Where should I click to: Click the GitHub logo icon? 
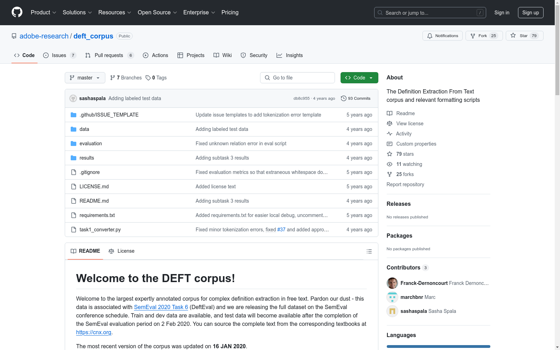(17, 12)
